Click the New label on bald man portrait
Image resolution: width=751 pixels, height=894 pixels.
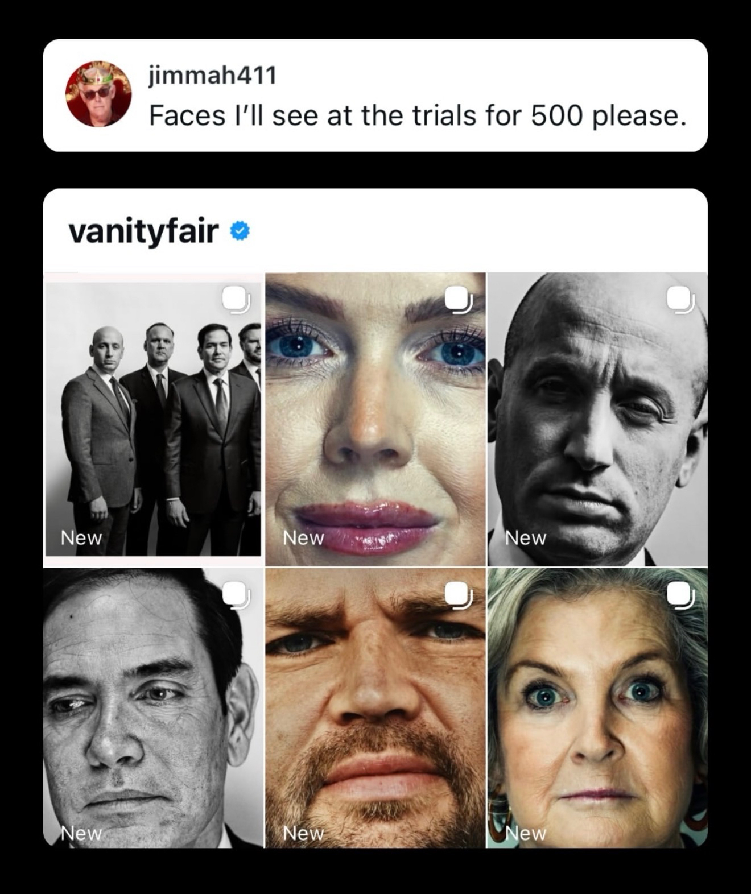pos(526,537)
